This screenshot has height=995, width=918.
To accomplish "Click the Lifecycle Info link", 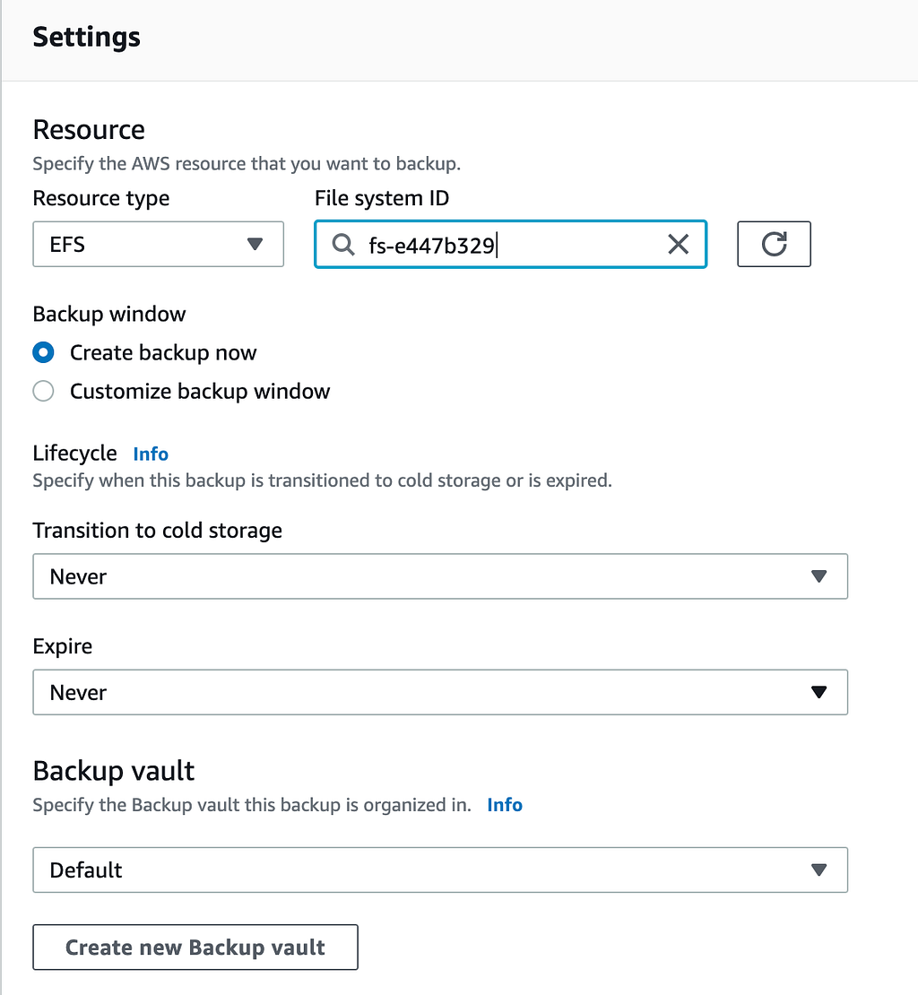I will point(151,454).
